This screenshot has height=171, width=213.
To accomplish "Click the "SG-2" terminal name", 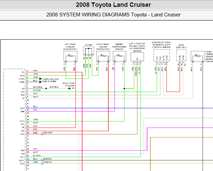I will (x=22, y=121).
